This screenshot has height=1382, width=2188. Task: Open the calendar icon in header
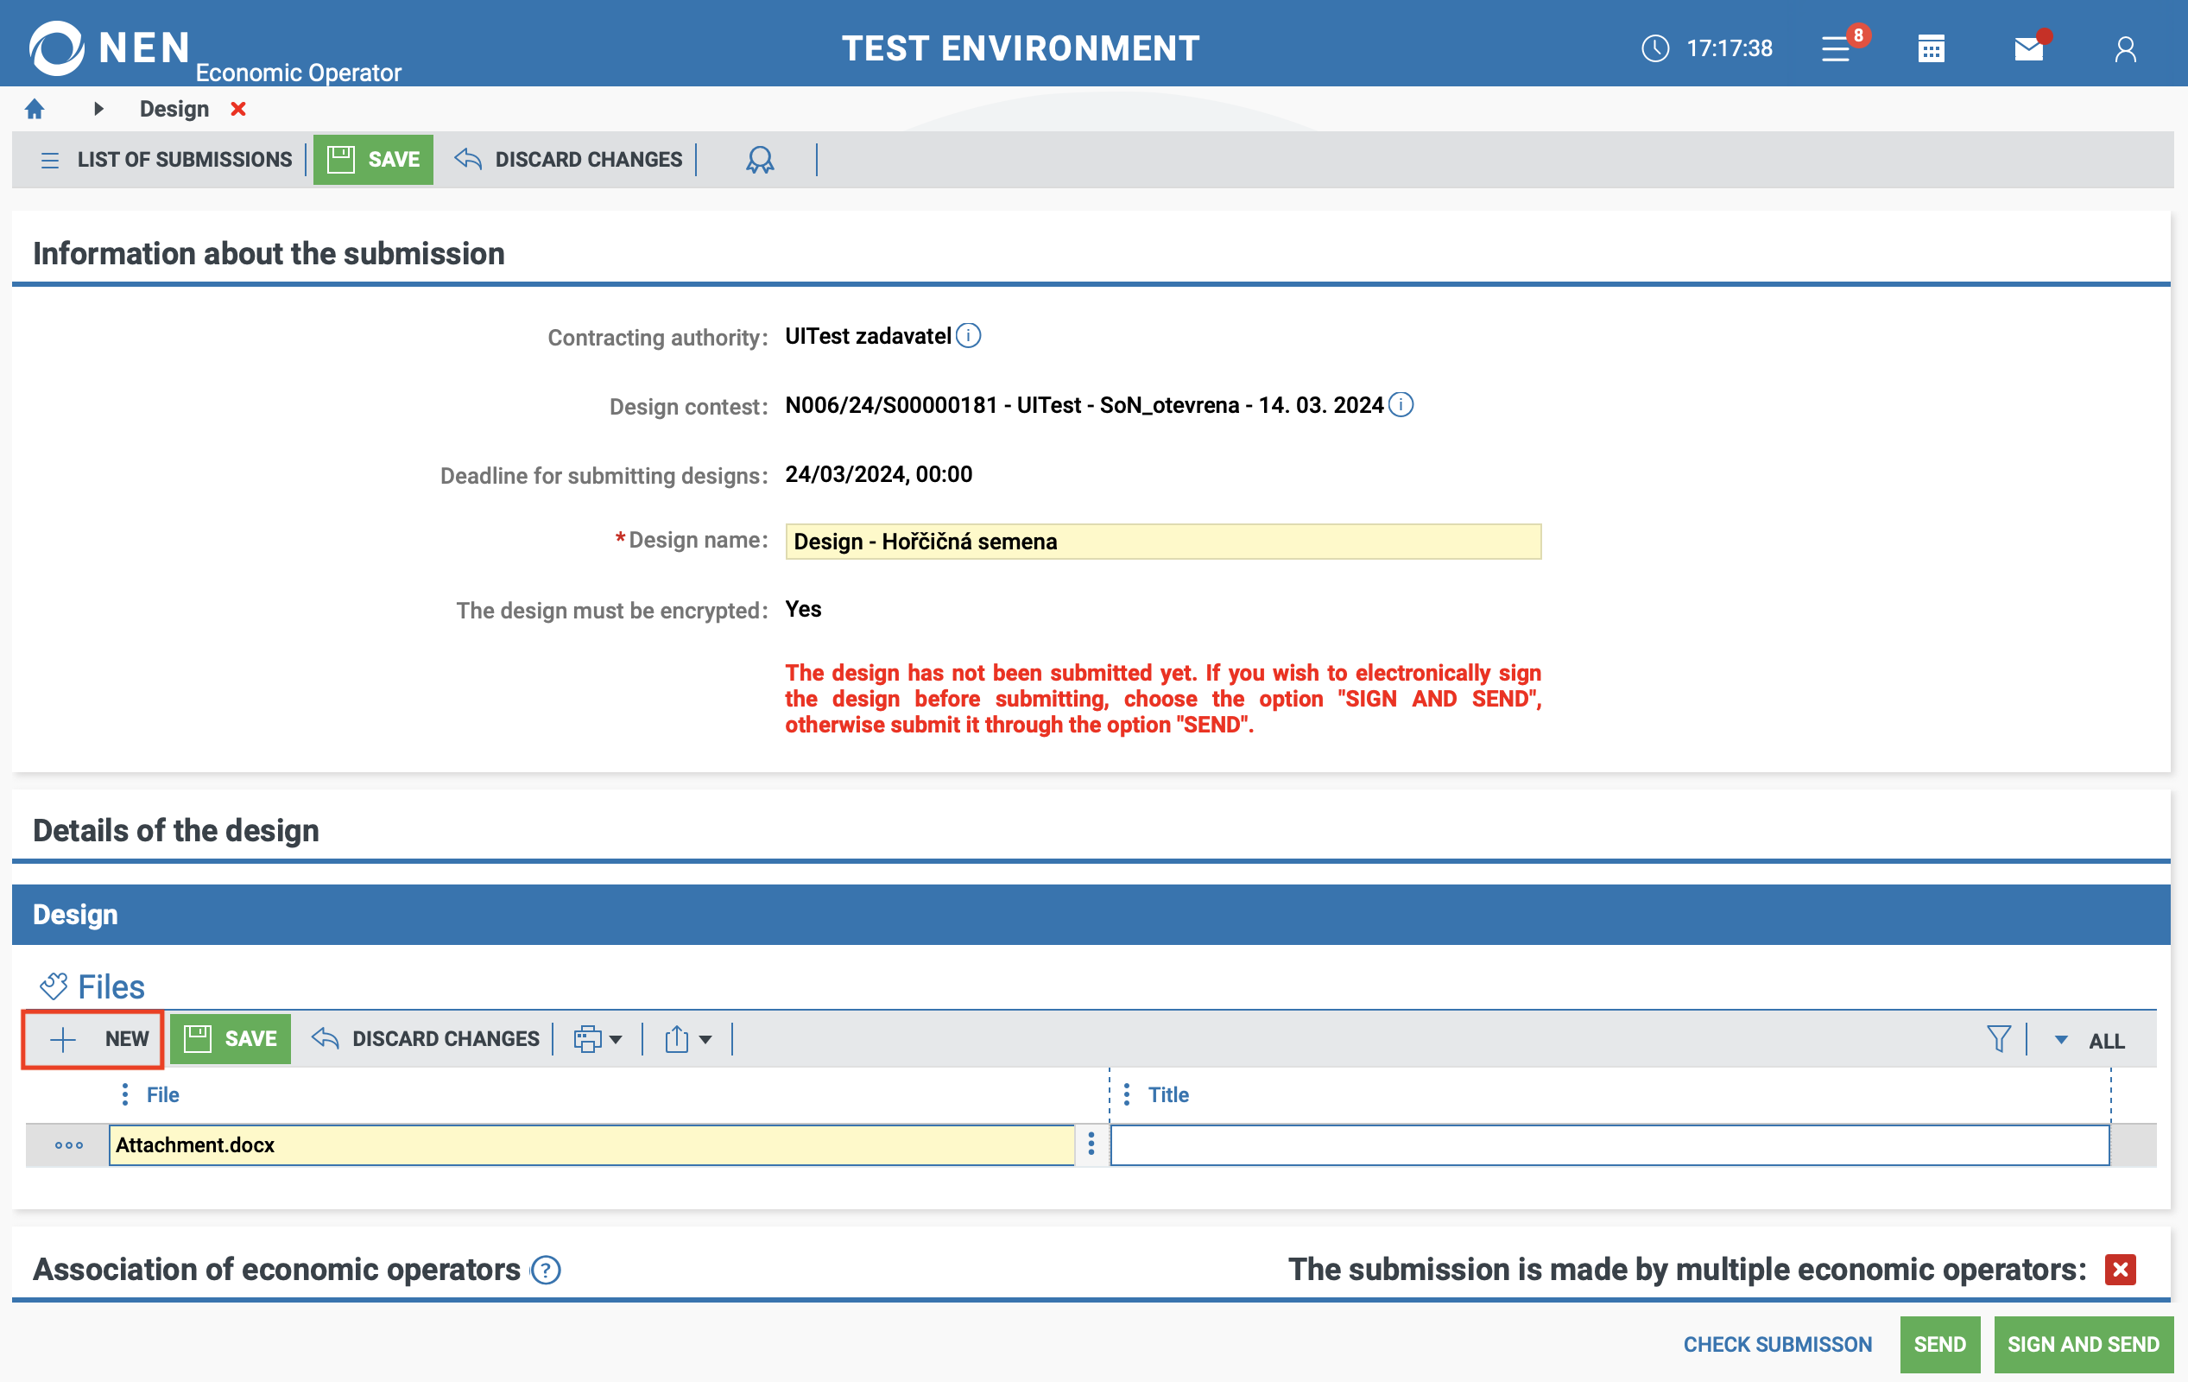pos(1931,48)
